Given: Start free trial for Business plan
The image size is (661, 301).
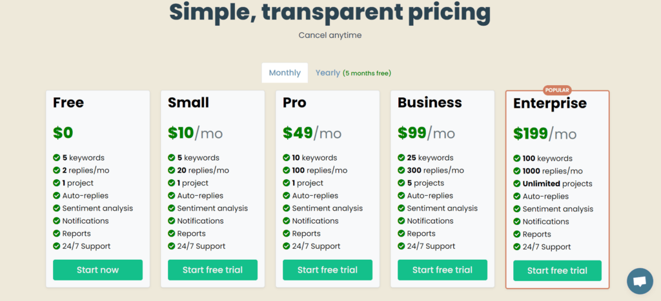Looking at the screenshot, I should [442, 270].
